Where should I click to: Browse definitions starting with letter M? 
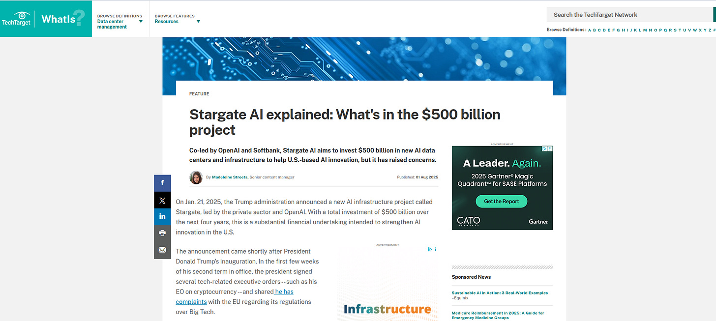point(645,30)
